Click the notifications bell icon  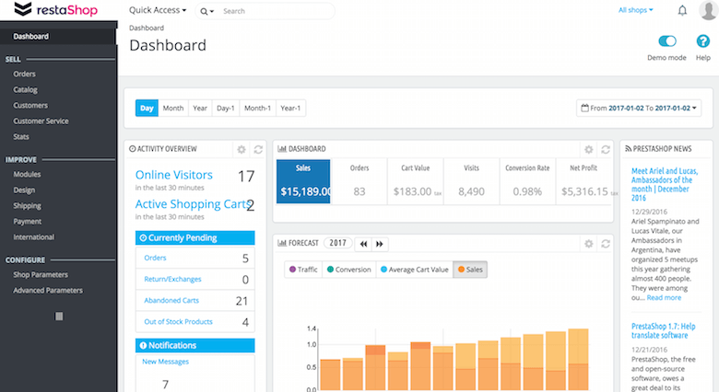coord(682,11)
